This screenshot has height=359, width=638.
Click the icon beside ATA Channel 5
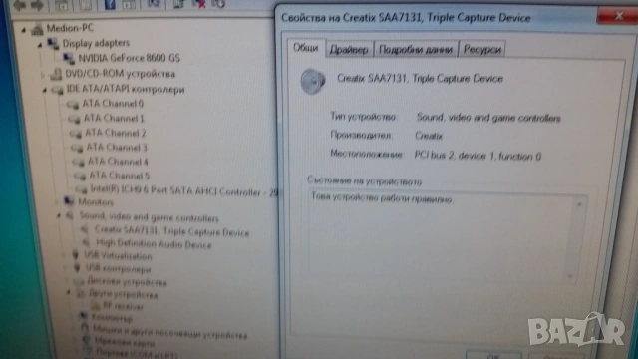80,176
